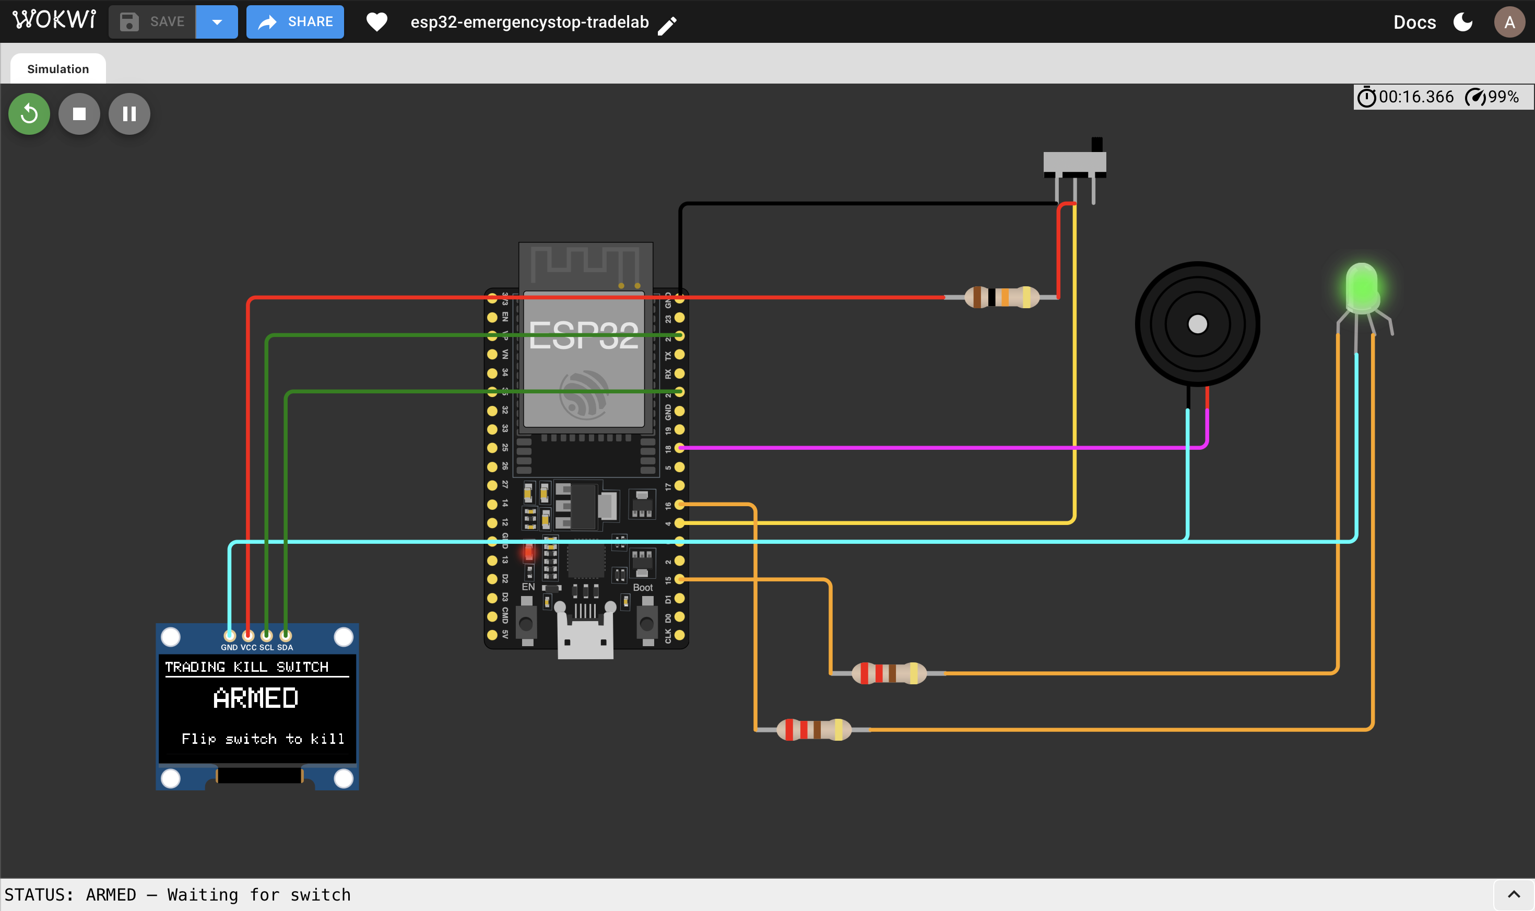Click the Wokwi logo

click(x=55, y=20)
